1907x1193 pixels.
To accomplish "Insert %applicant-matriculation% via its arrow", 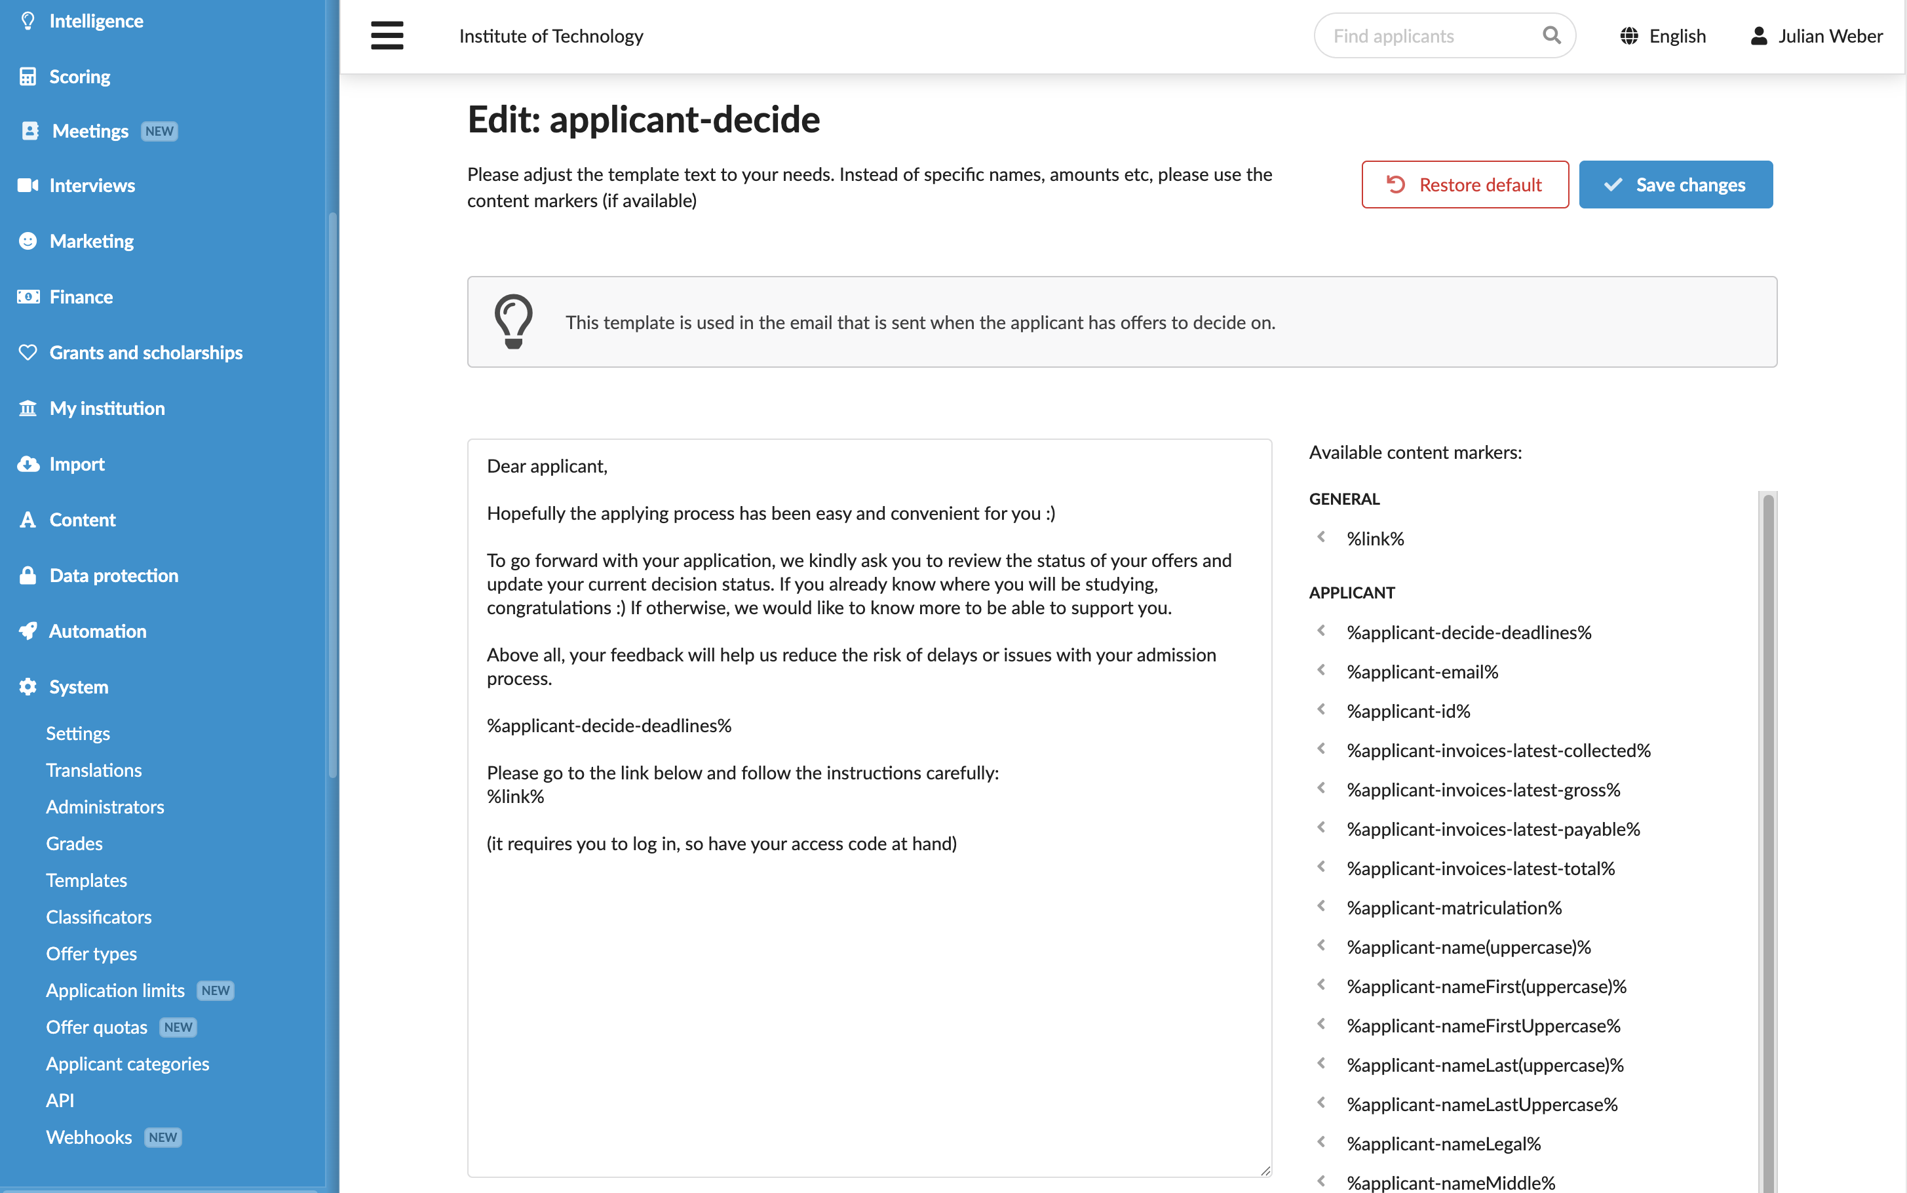I will (1321, 907).
